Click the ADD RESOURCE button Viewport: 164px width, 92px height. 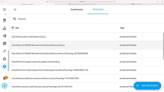(x=147, y=86)
